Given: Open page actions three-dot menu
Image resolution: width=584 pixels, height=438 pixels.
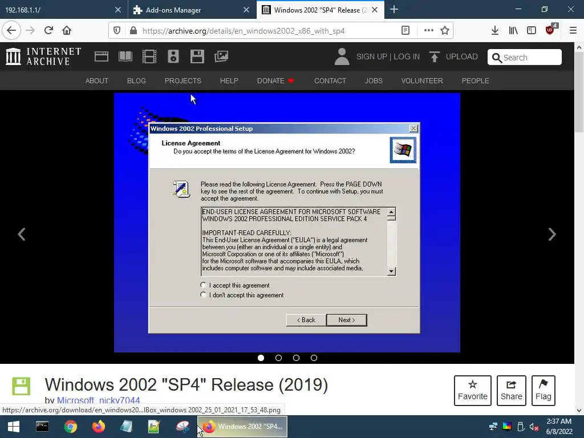Looking at the screenshot, I should (429, 31).
